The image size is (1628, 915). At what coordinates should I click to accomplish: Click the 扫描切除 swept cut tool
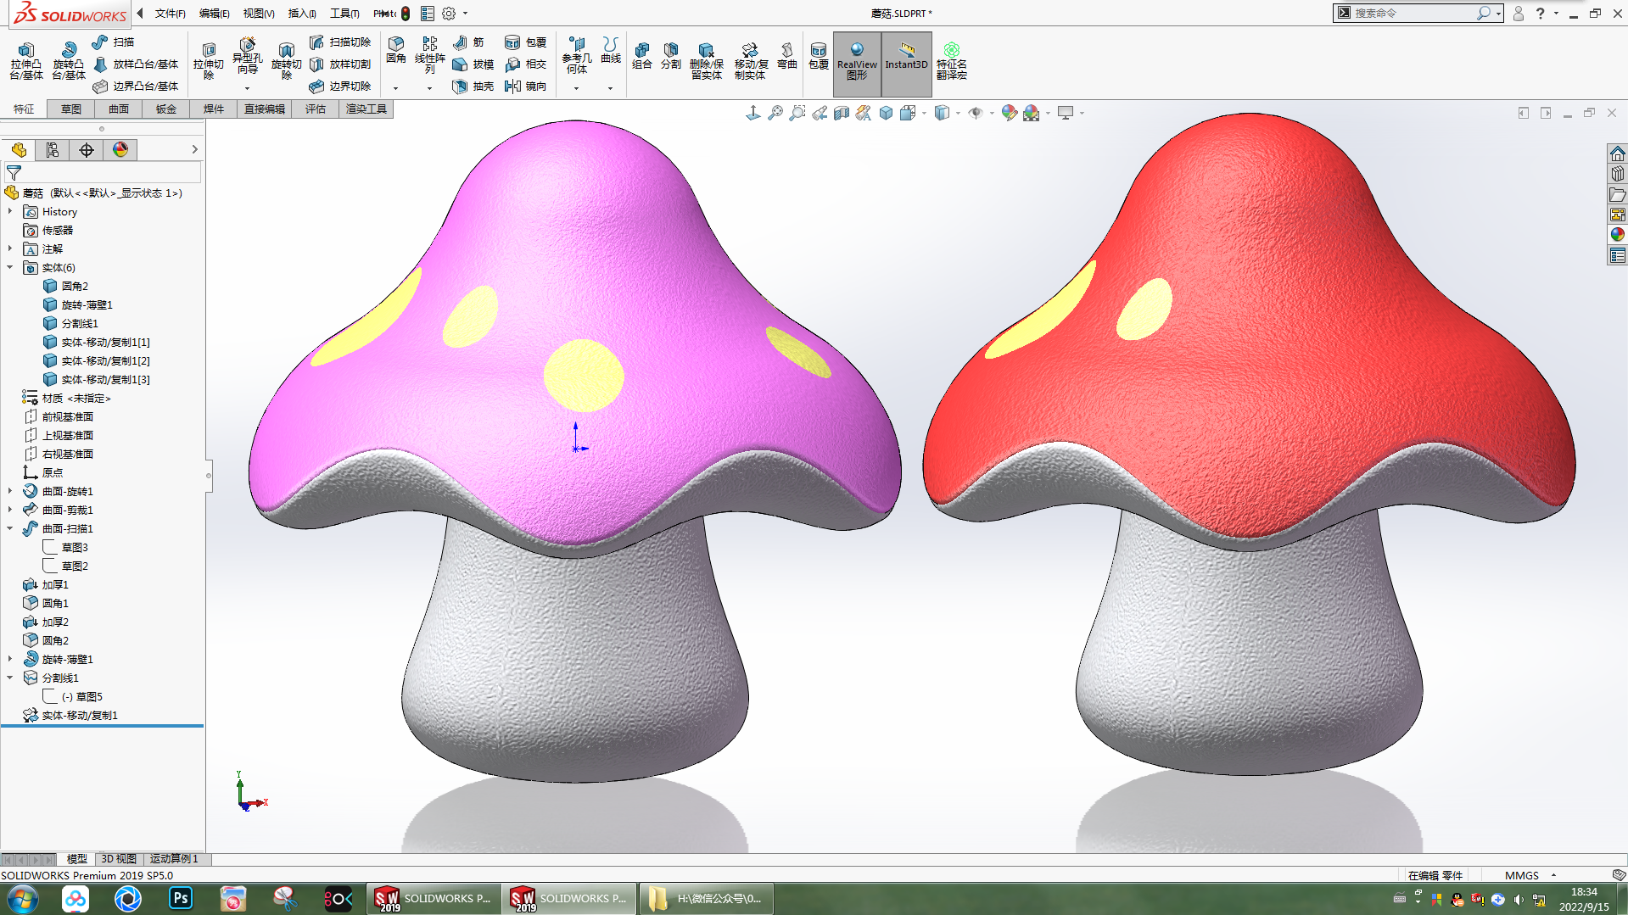(340, 42)
